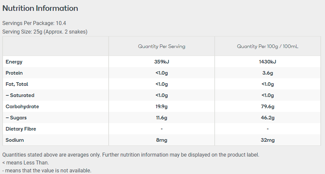Click the 3.6g protein per 100g value
The height and width of the screenshot is (174, 325).
268,73
